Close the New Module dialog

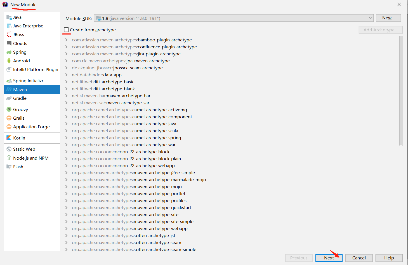point(399,4)
